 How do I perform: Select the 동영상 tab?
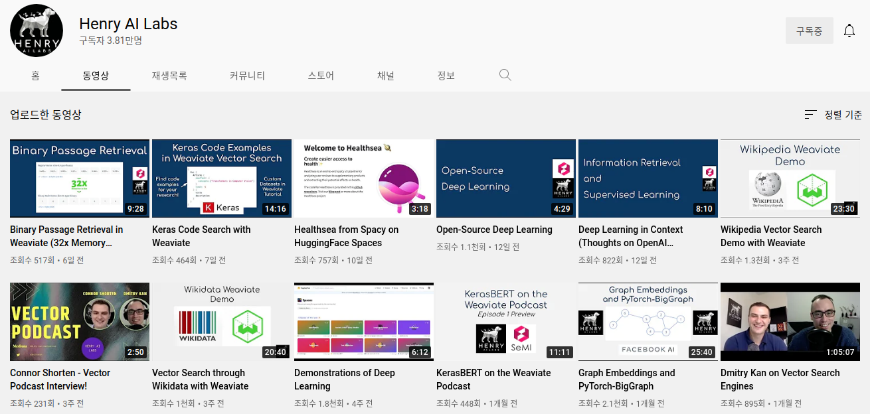point(96,76)
